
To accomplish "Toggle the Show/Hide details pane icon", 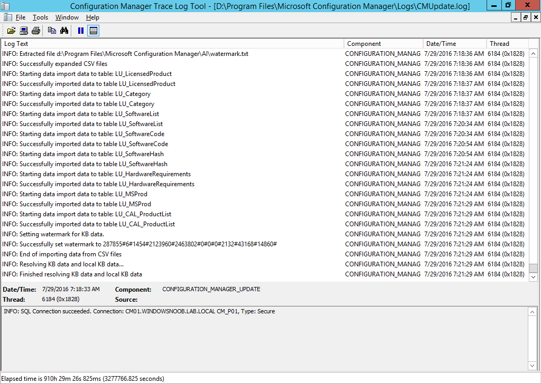I will pos(93,31).
